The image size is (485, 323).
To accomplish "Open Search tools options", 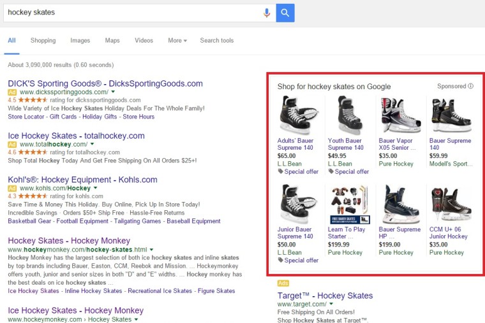I will coord(217,40).
